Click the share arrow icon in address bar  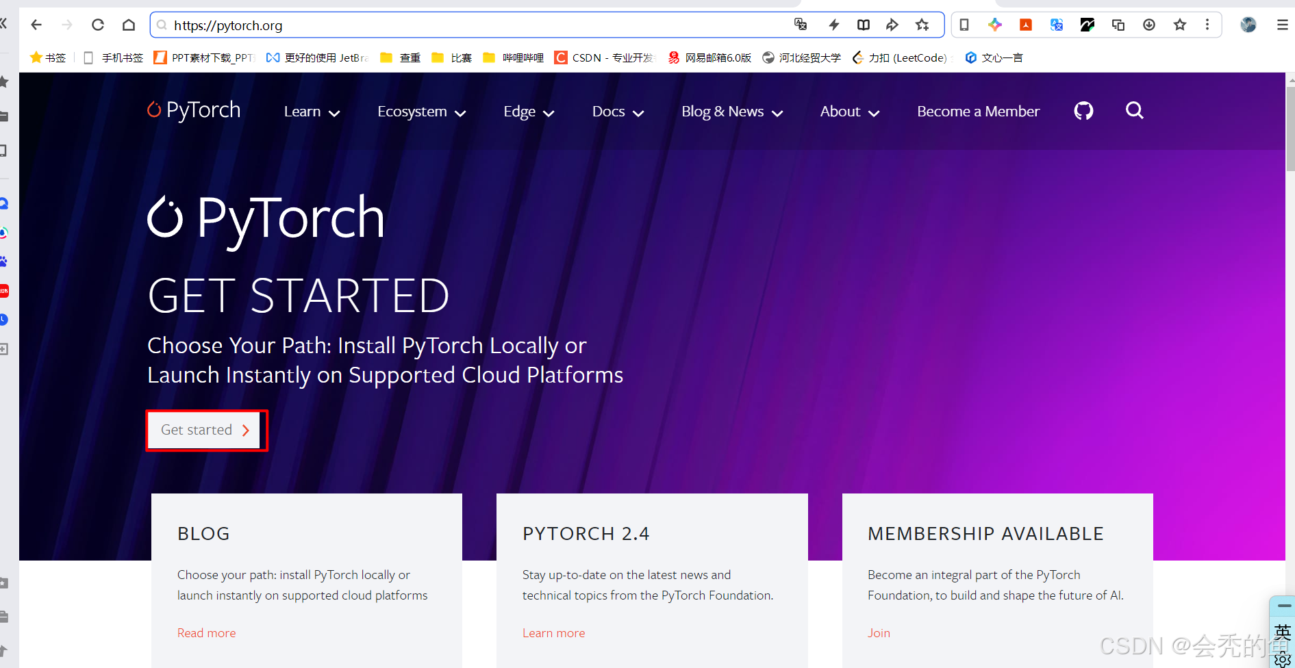[892, 25]
